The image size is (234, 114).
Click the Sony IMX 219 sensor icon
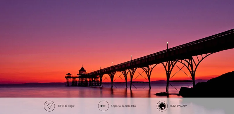pyautogui.click(x=162, y=106)
